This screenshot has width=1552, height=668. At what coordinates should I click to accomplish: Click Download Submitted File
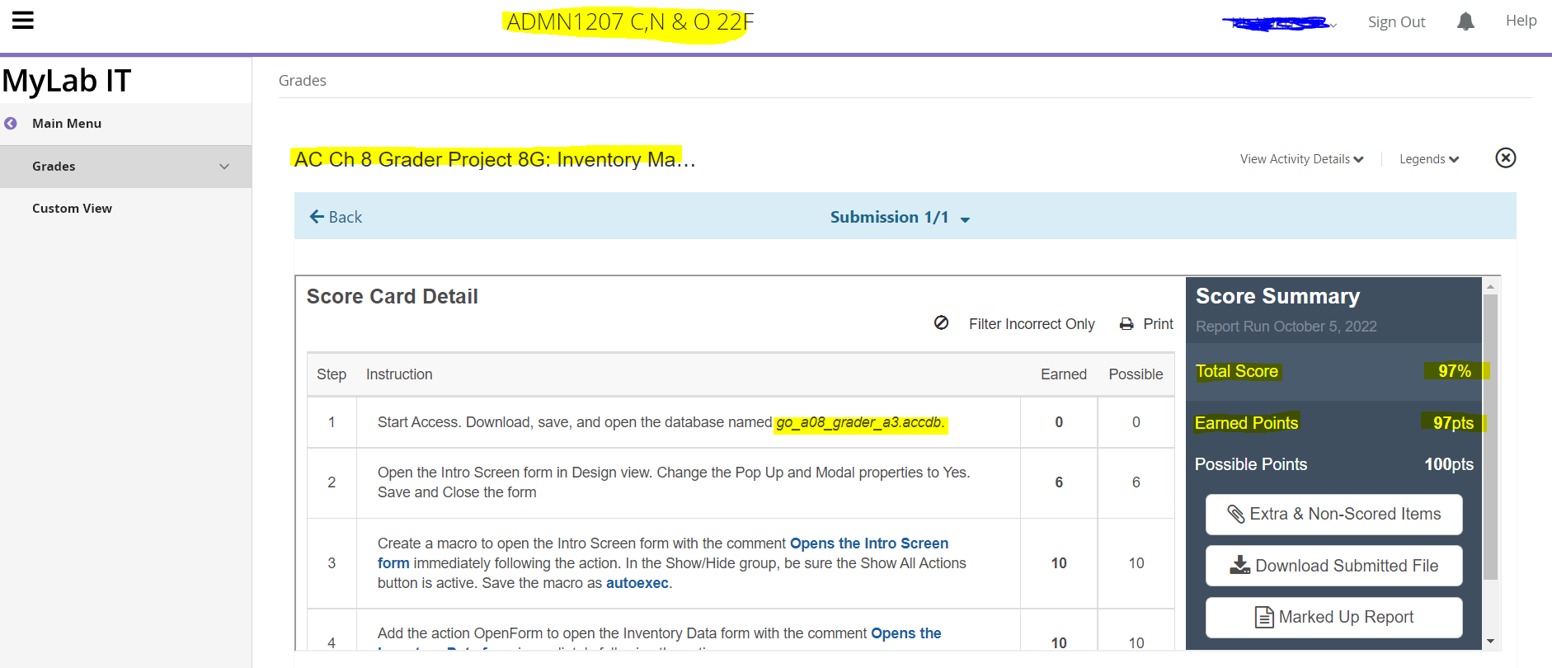coord(1333,565)
